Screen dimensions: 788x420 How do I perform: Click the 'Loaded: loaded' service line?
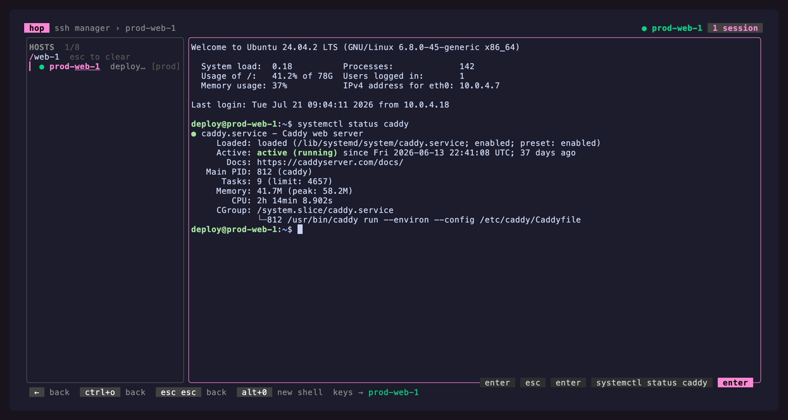(x=408, y=143)
